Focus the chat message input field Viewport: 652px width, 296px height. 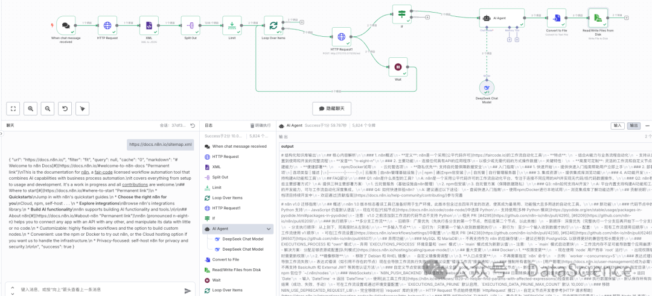(100, 290)
